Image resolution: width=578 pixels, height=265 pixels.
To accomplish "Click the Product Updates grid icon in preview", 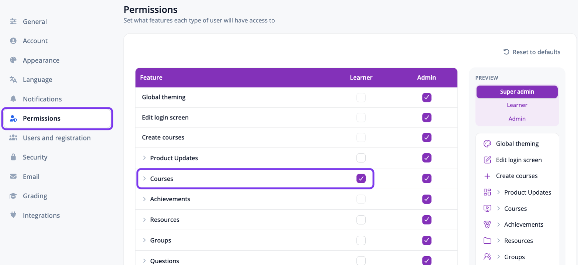I will pos(487,192).
